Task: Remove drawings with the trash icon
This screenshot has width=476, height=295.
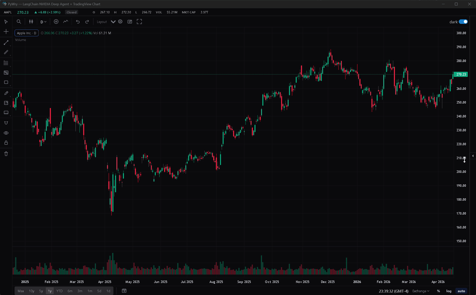Action: pos(6,154)
